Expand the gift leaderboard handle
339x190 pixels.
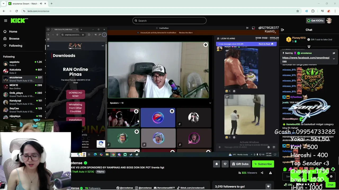(309, 47)
